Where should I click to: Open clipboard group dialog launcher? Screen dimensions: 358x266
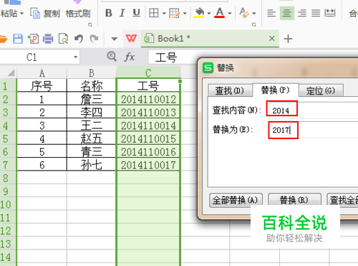[90, 24]
